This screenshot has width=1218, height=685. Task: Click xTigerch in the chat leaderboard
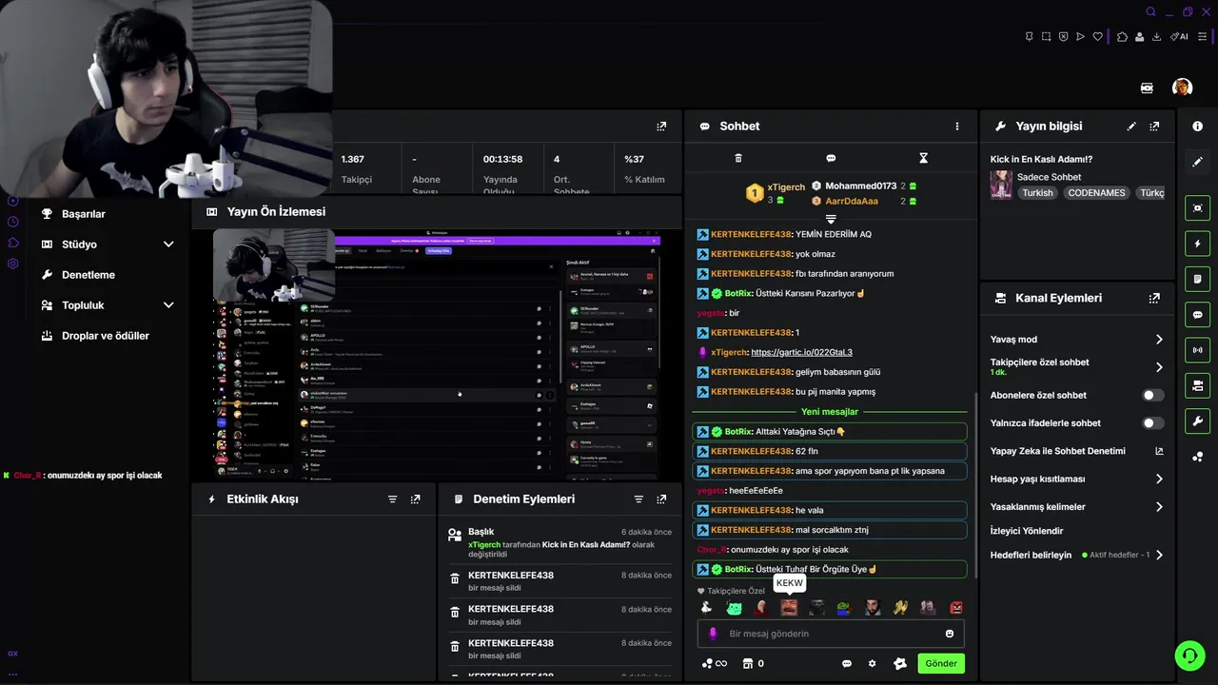coord(786,187)
